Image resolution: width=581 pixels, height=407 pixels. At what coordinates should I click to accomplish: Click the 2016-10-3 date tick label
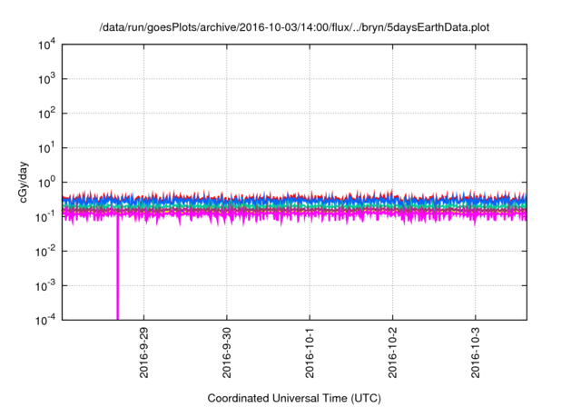(476, 352)
